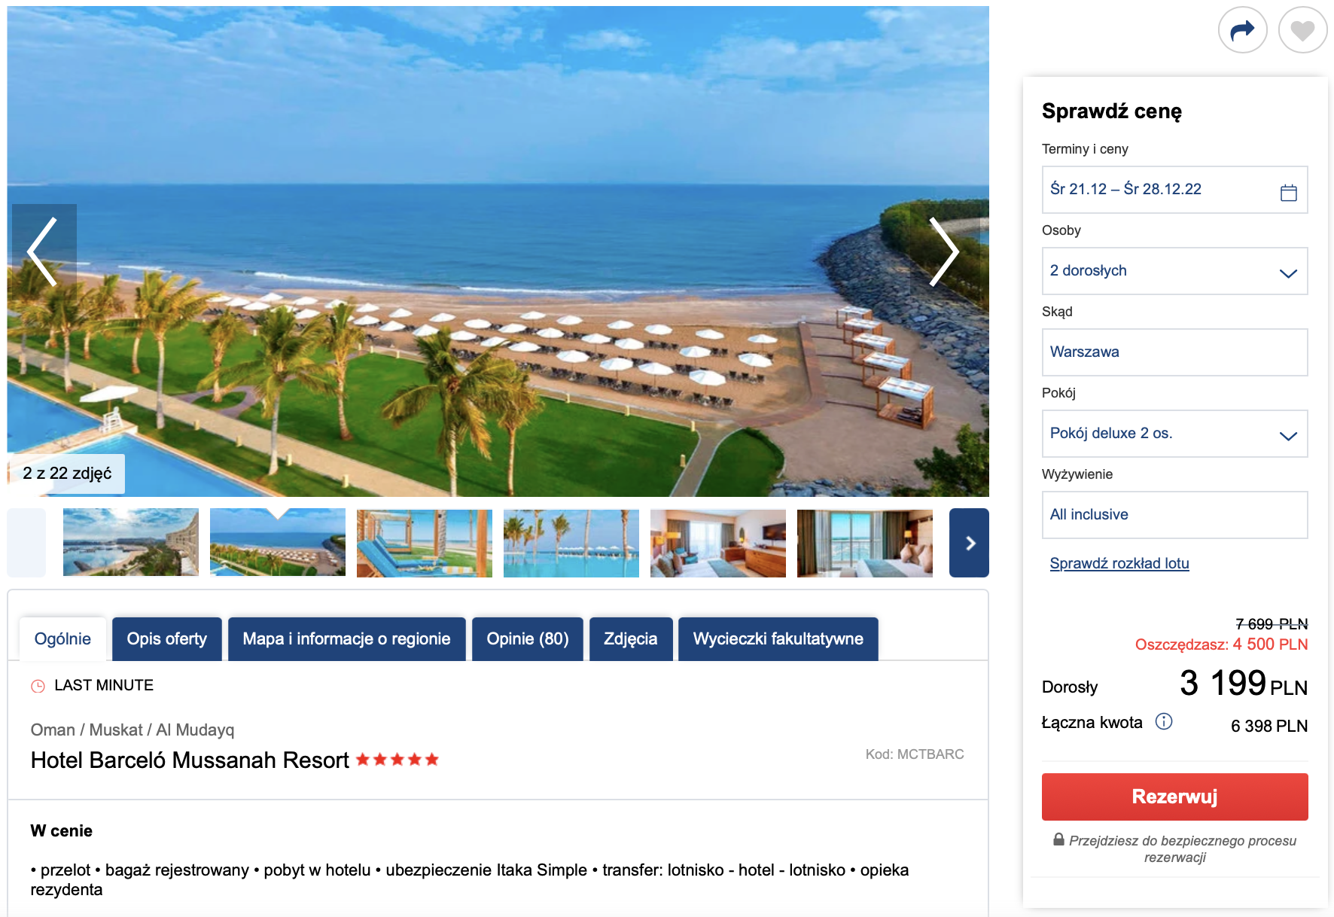
Task: Select the hotel bedroom thumbnail photo
Action: click(x=718, y=543)
